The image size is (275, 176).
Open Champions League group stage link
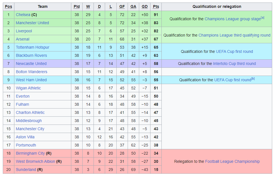click(x=232, y=19)
